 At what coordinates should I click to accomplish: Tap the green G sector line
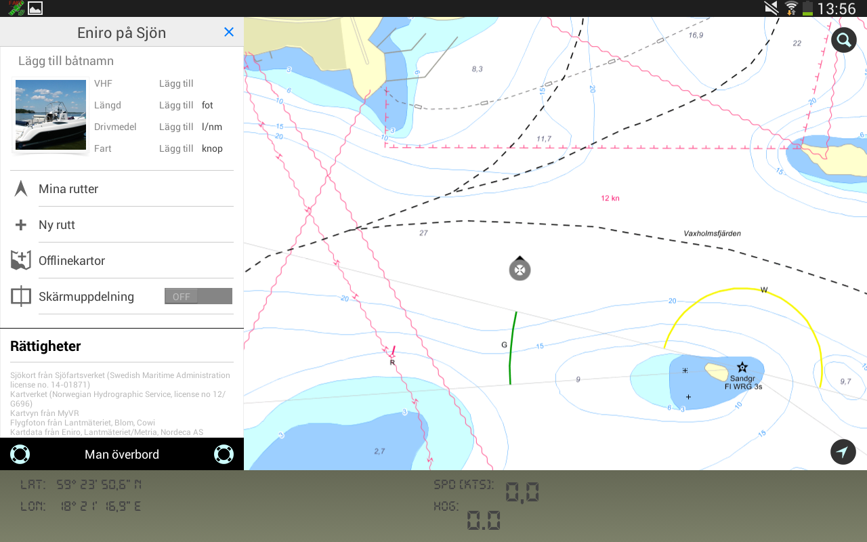[513, 348]
